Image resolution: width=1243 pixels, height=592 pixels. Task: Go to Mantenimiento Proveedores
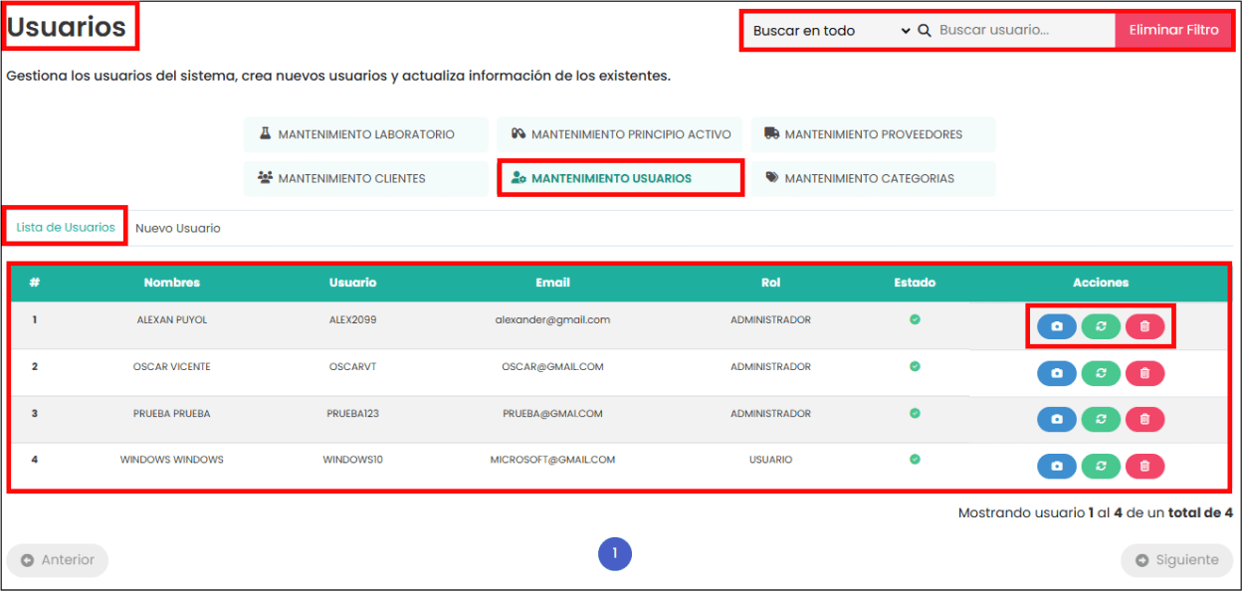[872, 134]
